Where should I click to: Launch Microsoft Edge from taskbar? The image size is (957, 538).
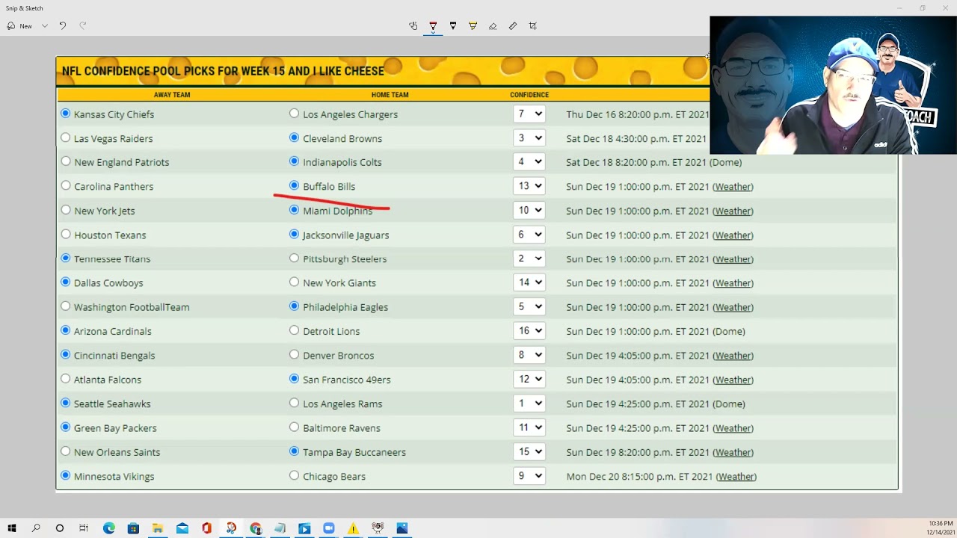click(x=109, y=528)
